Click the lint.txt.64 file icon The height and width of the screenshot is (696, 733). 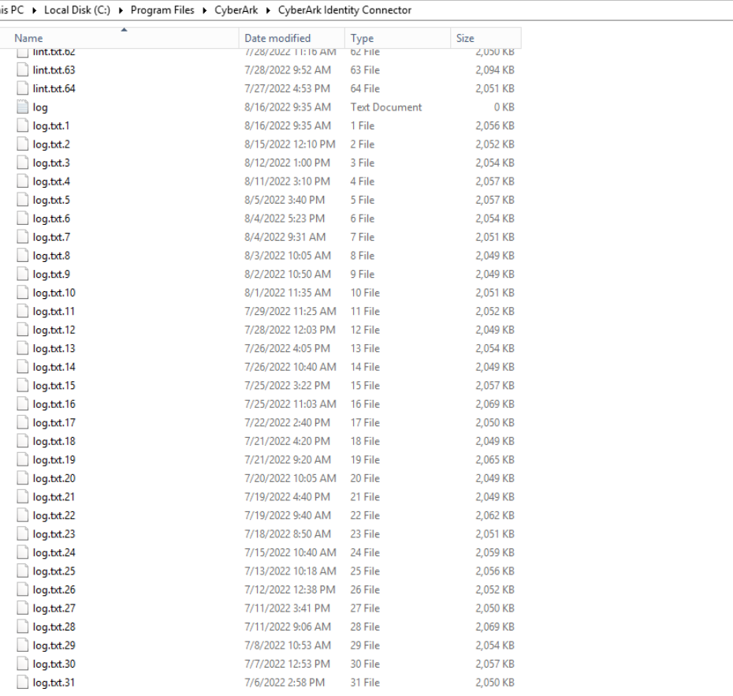(x=23, y=88)
